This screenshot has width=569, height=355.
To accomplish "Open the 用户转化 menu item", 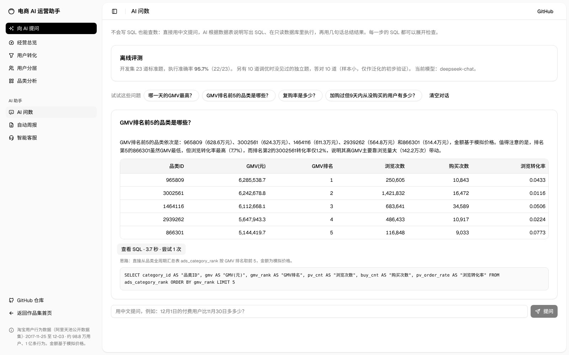I will (51, 55).
